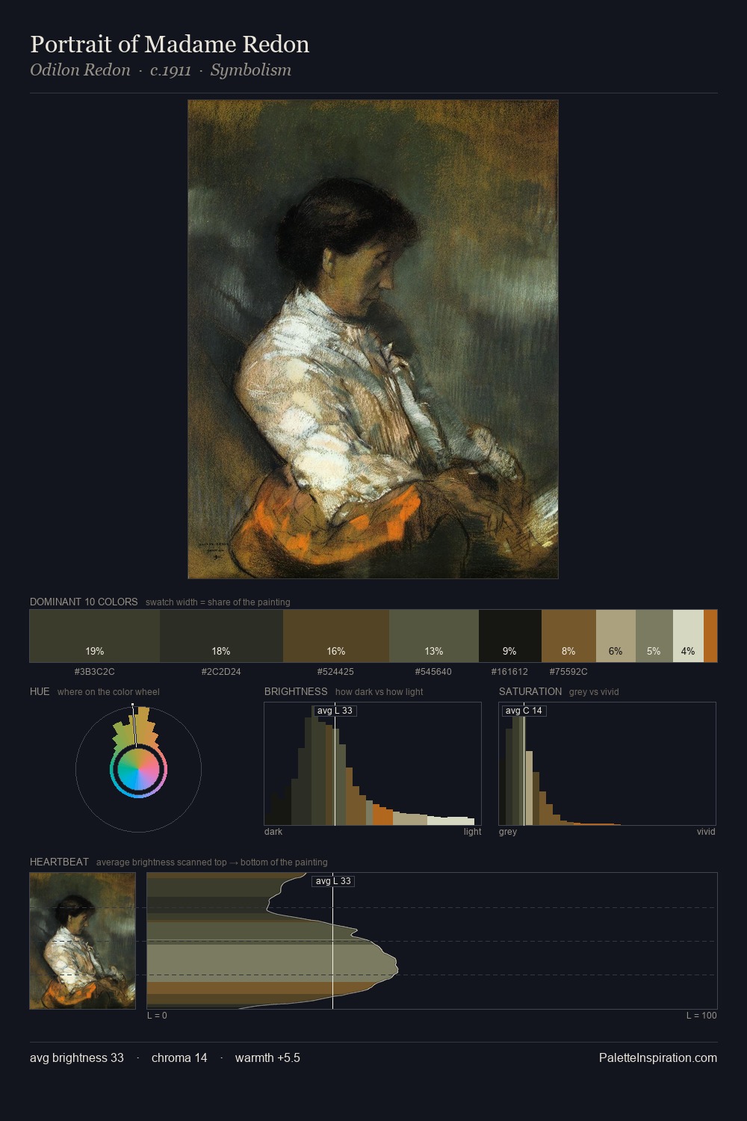Choose the 13% olive-grey swatch #545640
This screenshot has height=1121, width=747.
pyautogui.click(x=434, y=636)
